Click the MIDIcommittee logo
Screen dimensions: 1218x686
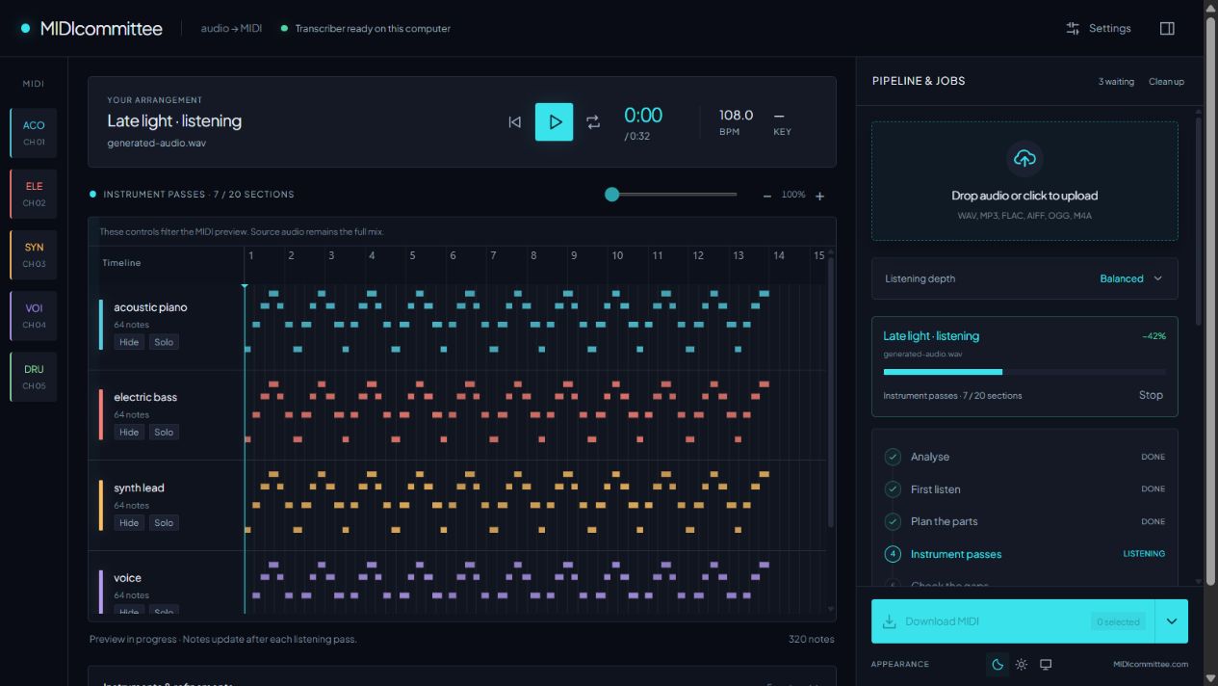tap(91, 28)
